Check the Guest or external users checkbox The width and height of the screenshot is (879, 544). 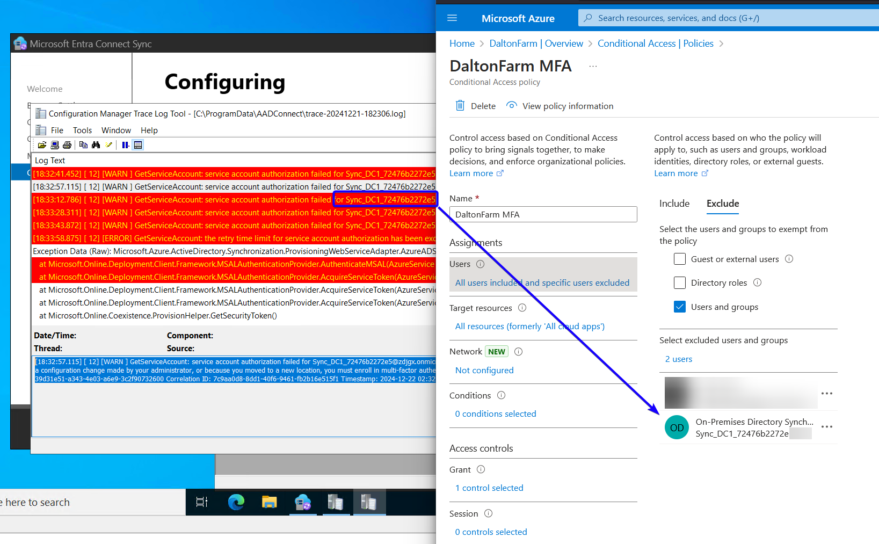(680, 259)
